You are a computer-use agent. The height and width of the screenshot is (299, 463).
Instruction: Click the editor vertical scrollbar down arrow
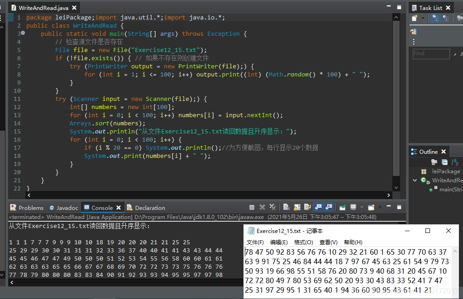click(396, 187)
